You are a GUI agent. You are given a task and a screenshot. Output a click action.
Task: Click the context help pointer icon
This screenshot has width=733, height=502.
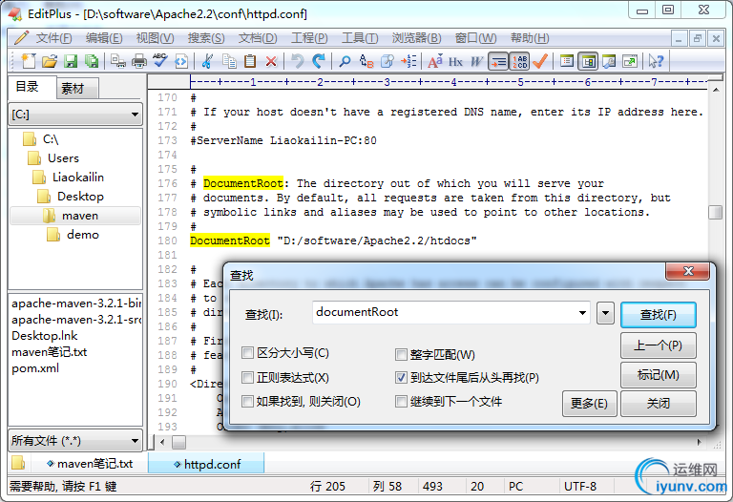coord(656,61)
